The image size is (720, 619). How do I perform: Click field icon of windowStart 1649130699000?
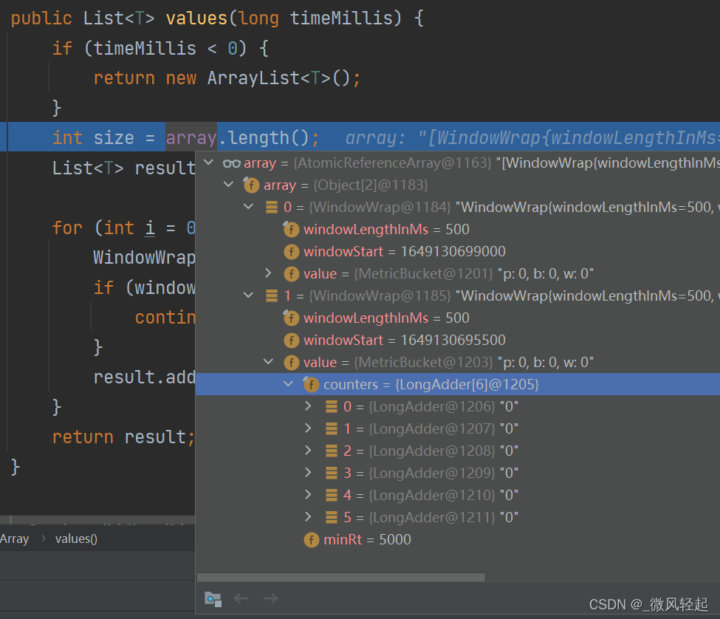[292, 252]
